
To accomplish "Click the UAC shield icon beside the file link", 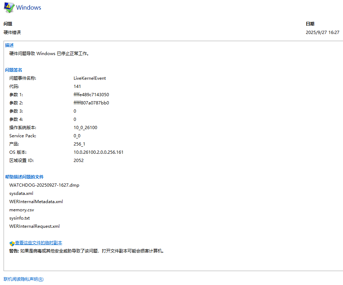I will click(12, 244).
